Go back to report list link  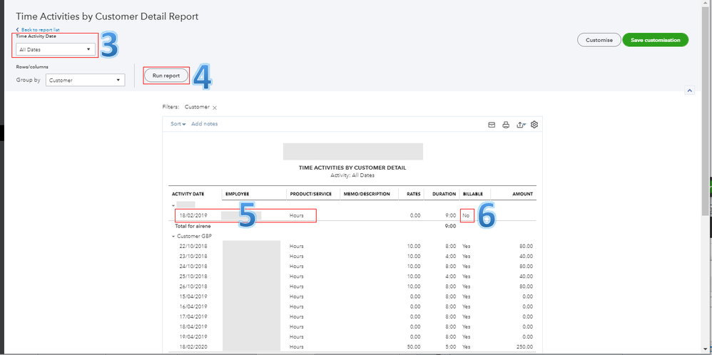coord(38,29)
